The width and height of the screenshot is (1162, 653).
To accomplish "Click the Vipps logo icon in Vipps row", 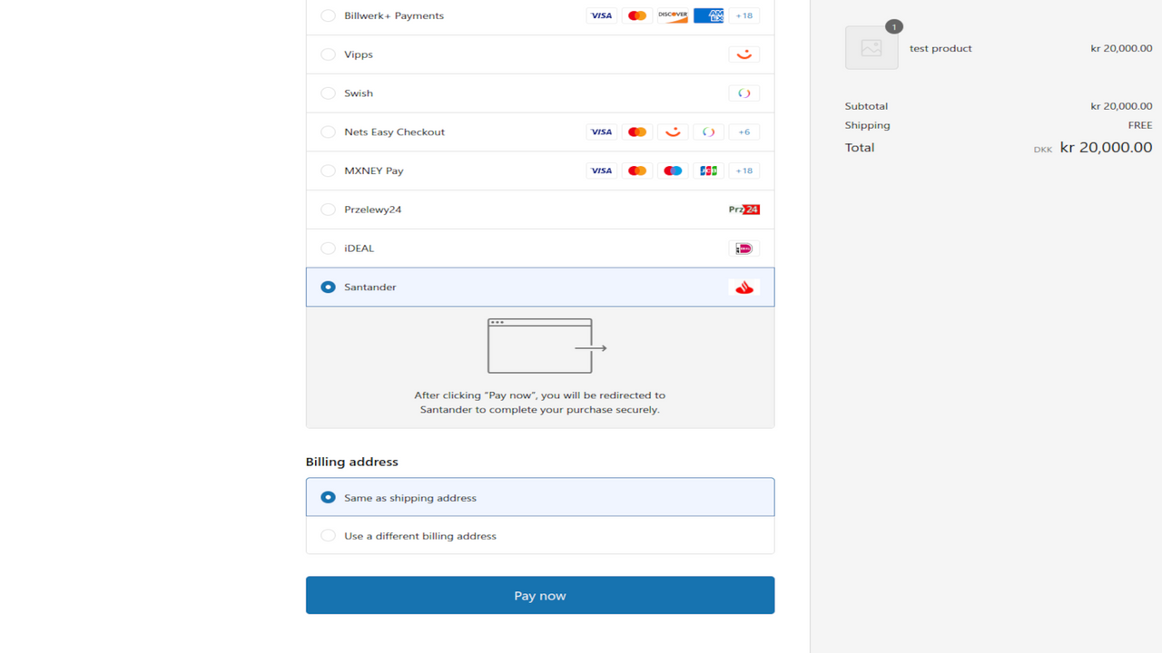I will tap(744, 54).
